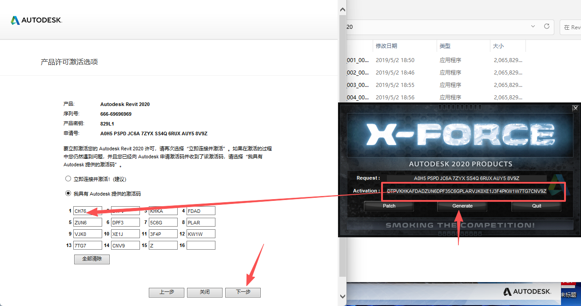The image size is (581, 306).
Task: Click activation code field containing CH76
Action: [x=88, y=211]
